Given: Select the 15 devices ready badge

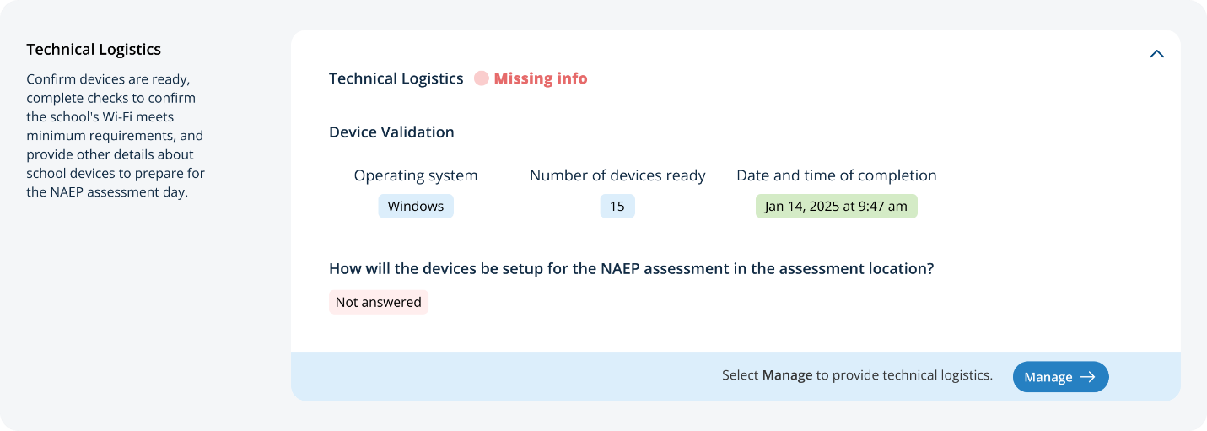Looking at the screenshot, I should 617,207.
